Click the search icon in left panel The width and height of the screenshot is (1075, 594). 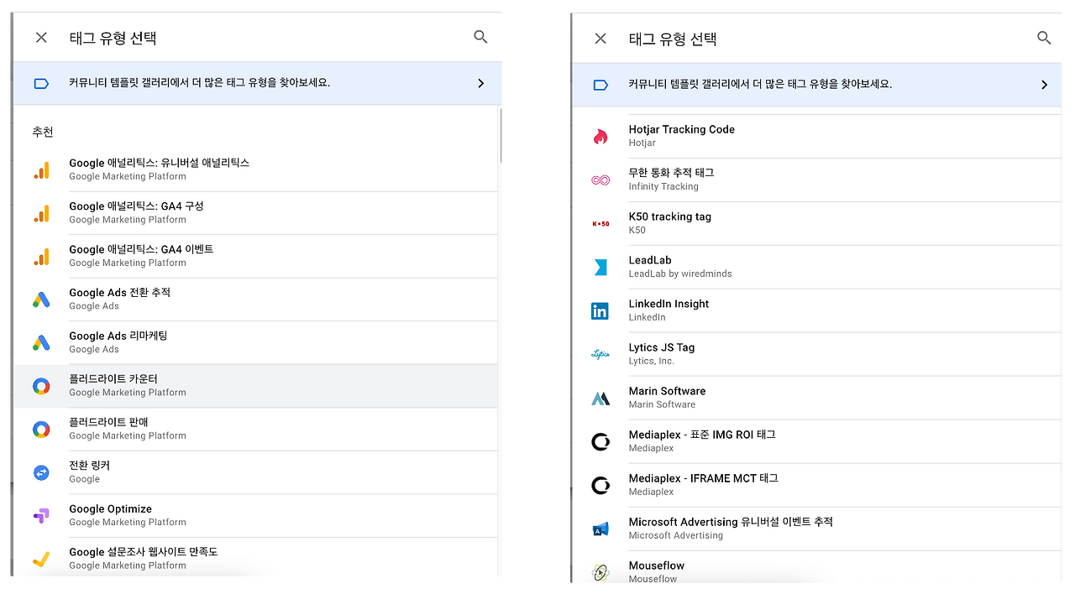click(x=480, y=37)
